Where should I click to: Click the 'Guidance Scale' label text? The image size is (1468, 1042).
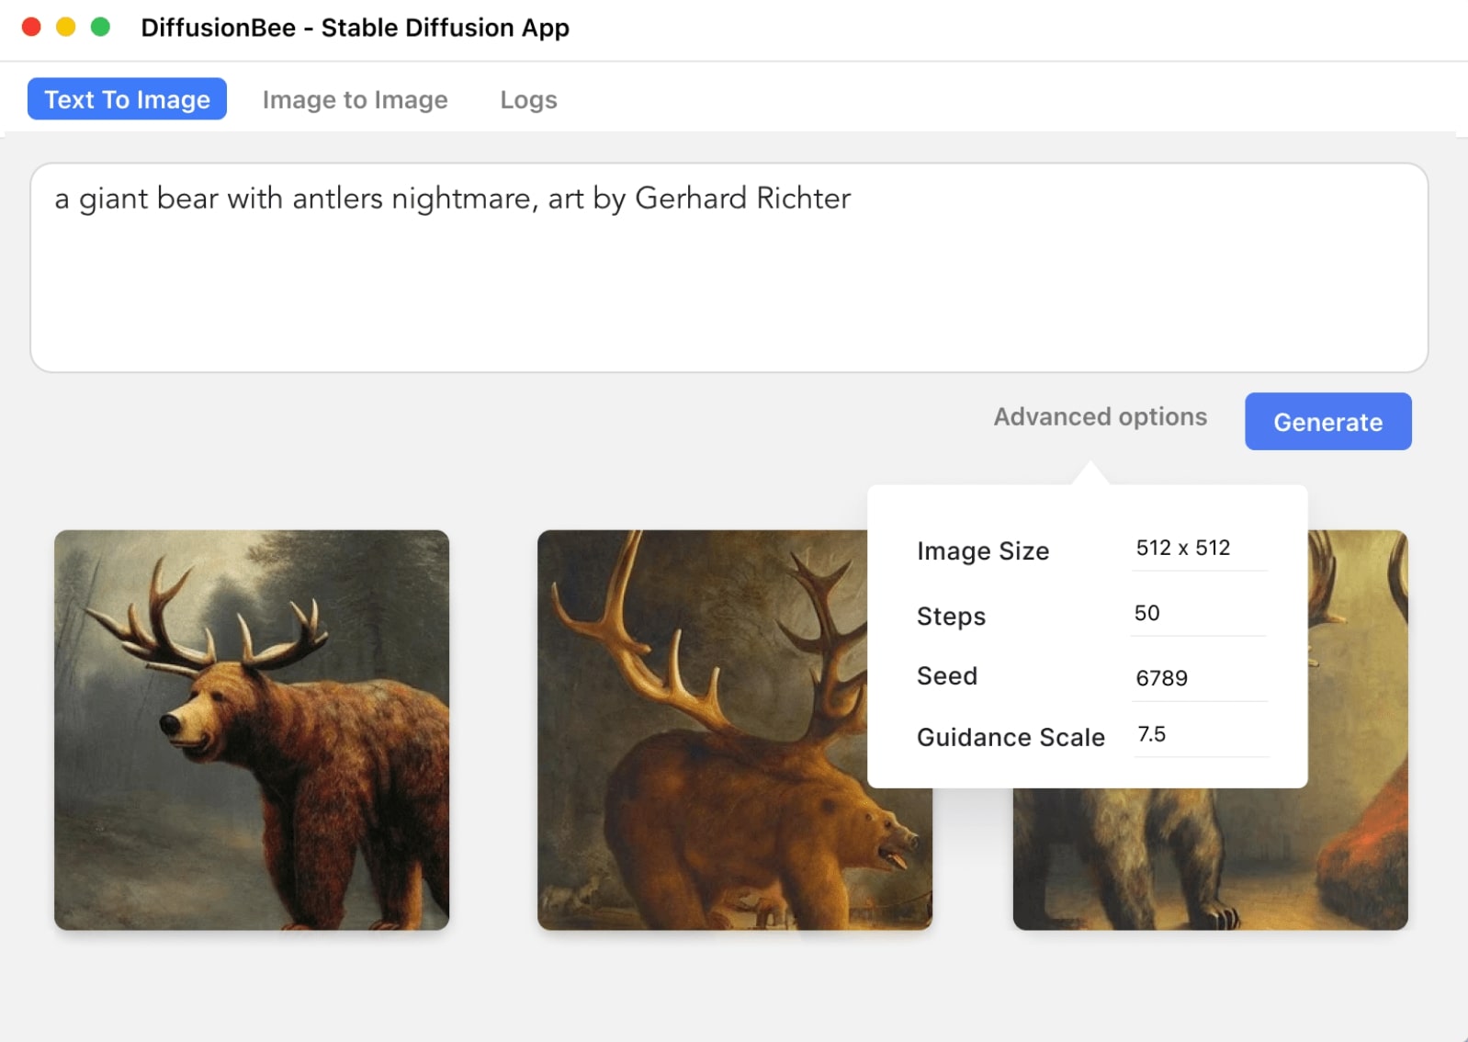pyautogui.click(x=1010, y=738)
